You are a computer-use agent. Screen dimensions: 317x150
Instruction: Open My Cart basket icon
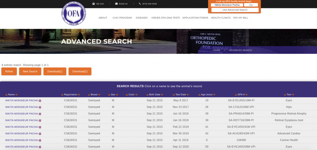click(x=93, y=4)
